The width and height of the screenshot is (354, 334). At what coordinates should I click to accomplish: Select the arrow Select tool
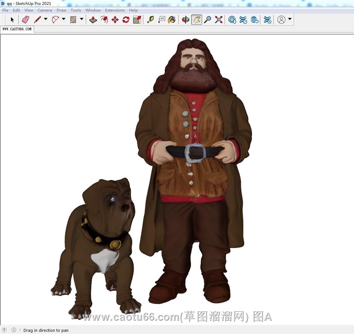click(x=12, y=20)
